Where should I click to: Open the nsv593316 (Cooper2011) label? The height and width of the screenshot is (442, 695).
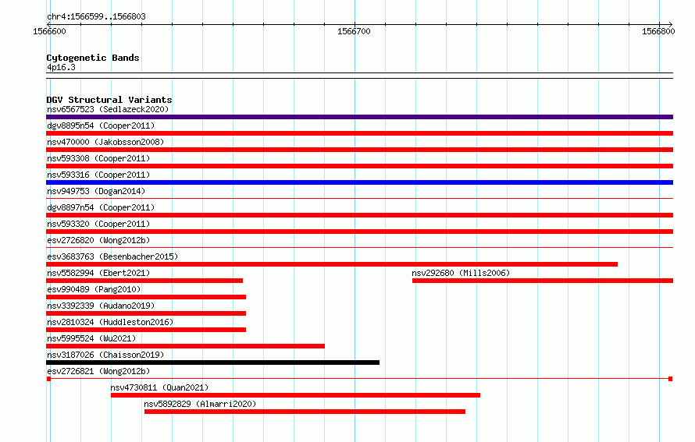(98, 175)
